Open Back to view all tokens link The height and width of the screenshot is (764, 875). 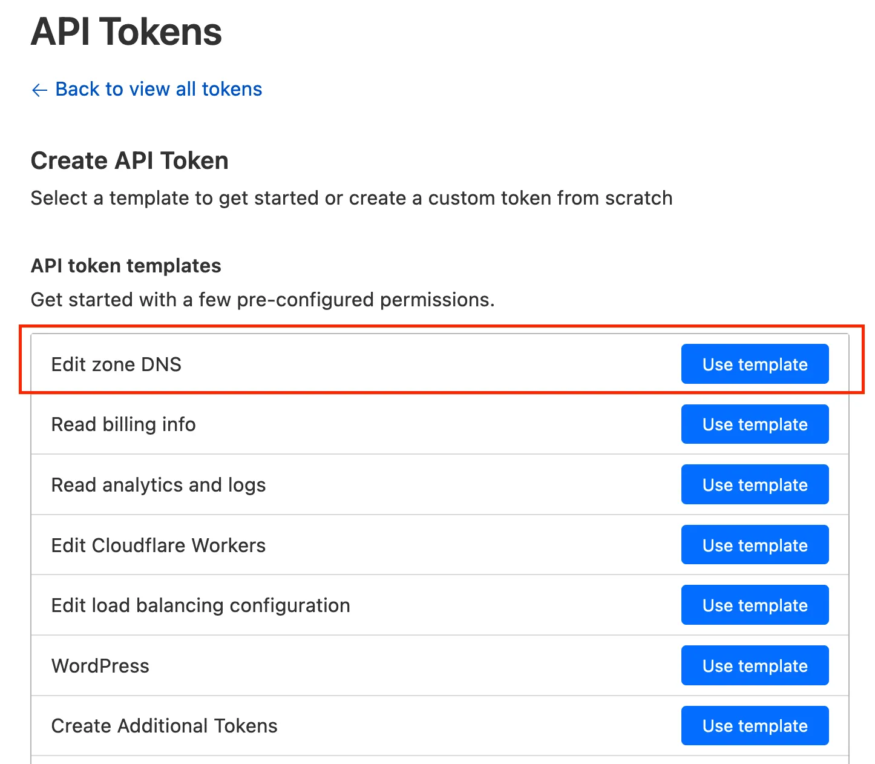(159, 89)
